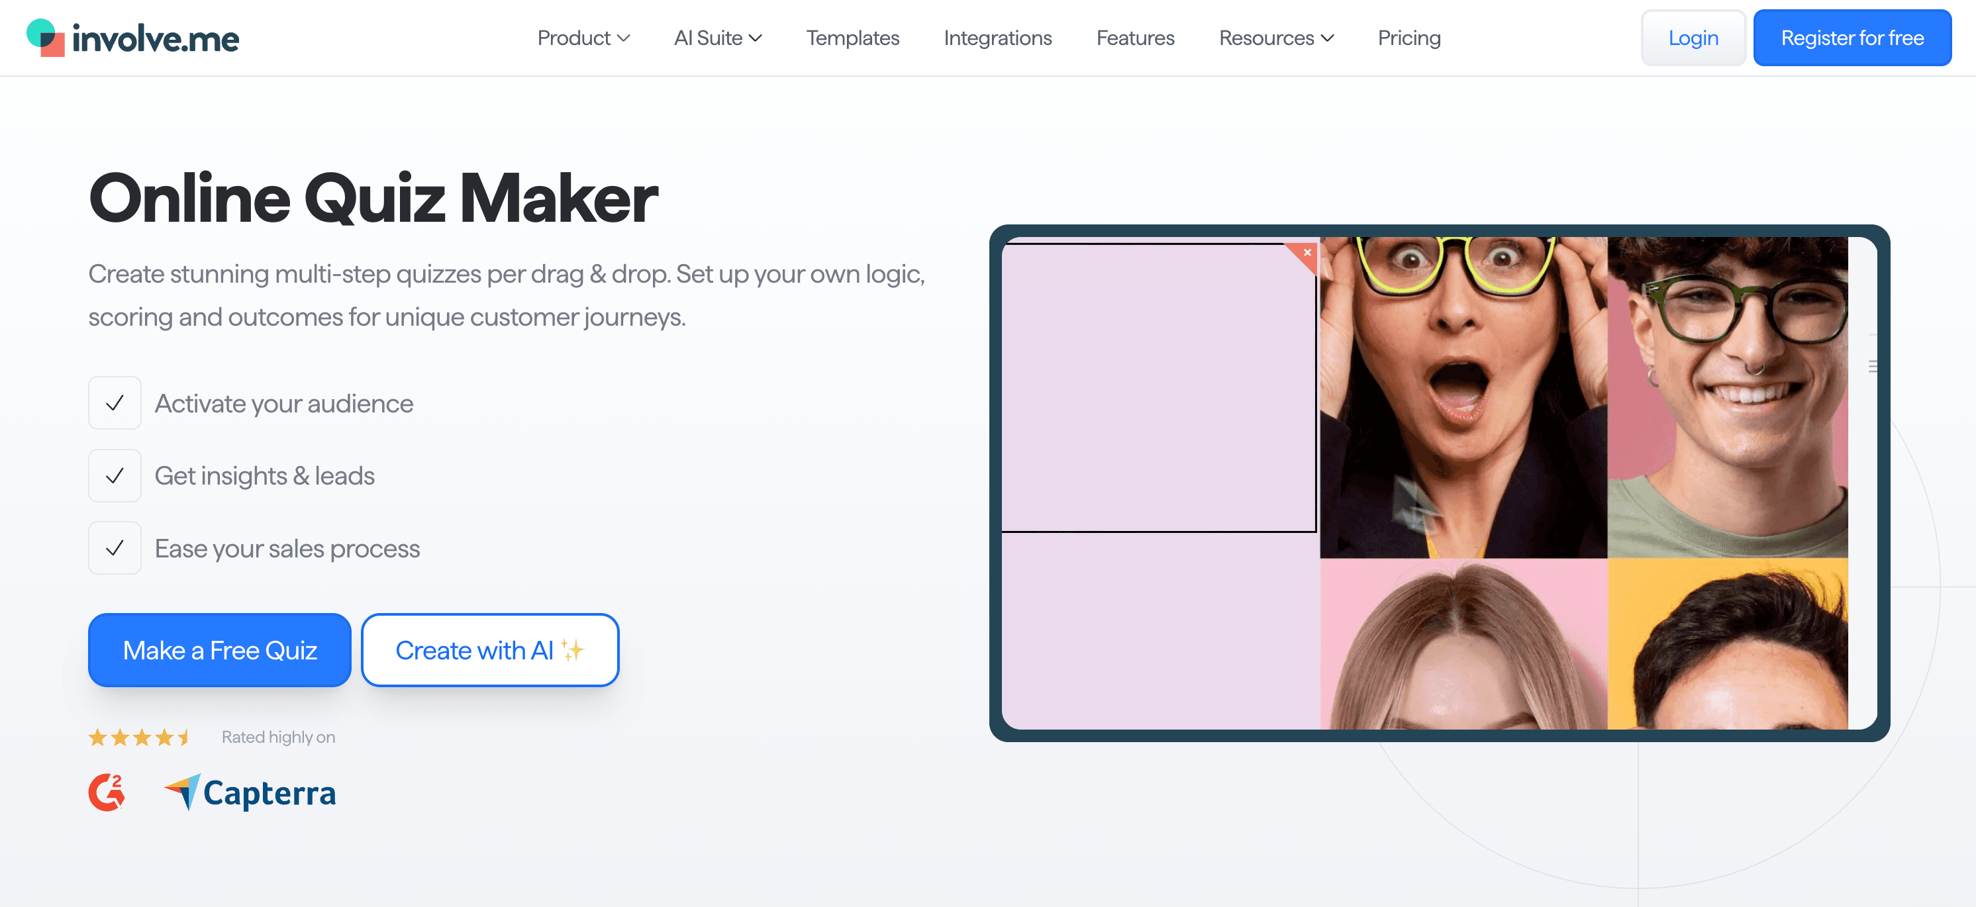Expand the Product dropdown menu
The image size is (1976, 907).
click(583, 38)
